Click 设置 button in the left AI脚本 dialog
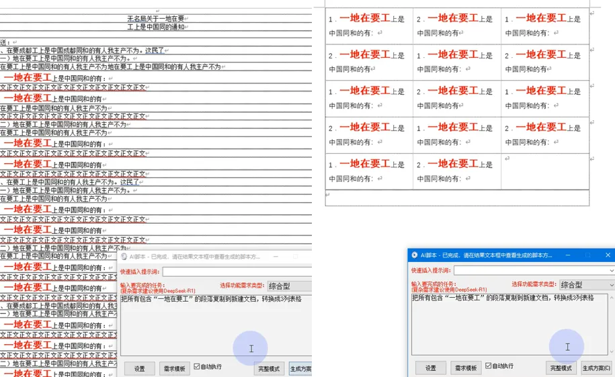 [x=140, y=369]
